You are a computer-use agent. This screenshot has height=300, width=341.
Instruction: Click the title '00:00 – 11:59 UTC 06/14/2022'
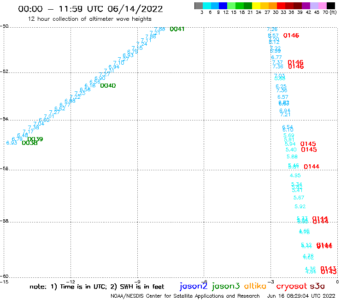point(90,9)
